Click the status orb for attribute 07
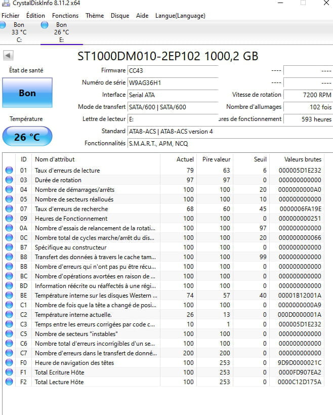Viewport: 333px width, 415px height. (9, 209)
